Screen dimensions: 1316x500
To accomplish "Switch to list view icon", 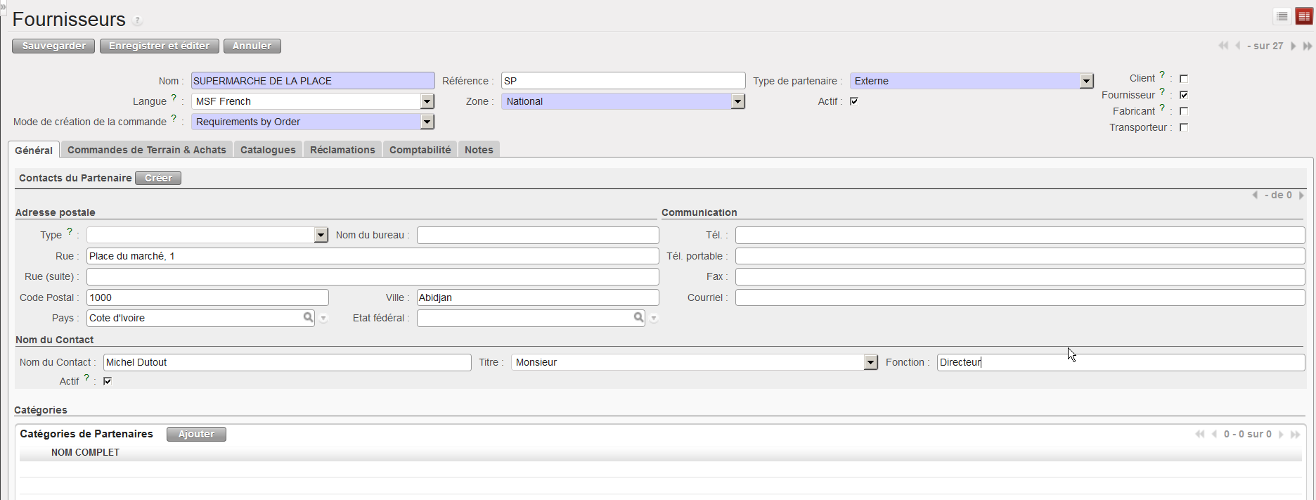I will pyautogui.click(x=1282, y=16).
